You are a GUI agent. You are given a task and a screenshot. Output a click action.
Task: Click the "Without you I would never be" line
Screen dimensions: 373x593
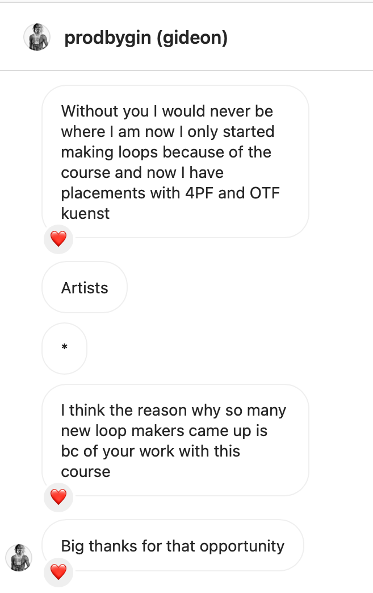(167, 111)
